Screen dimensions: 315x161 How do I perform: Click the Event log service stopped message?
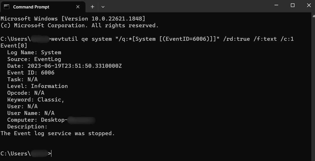coord(58,133)
